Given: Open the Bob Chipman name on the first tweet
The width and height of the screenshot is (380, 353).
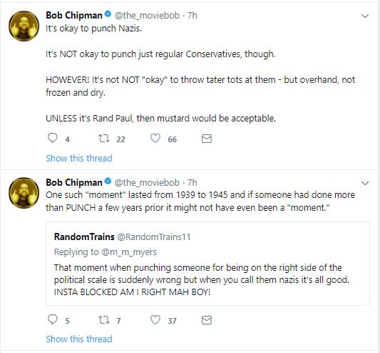Looking at the screenshot, I should coord(74,15).
